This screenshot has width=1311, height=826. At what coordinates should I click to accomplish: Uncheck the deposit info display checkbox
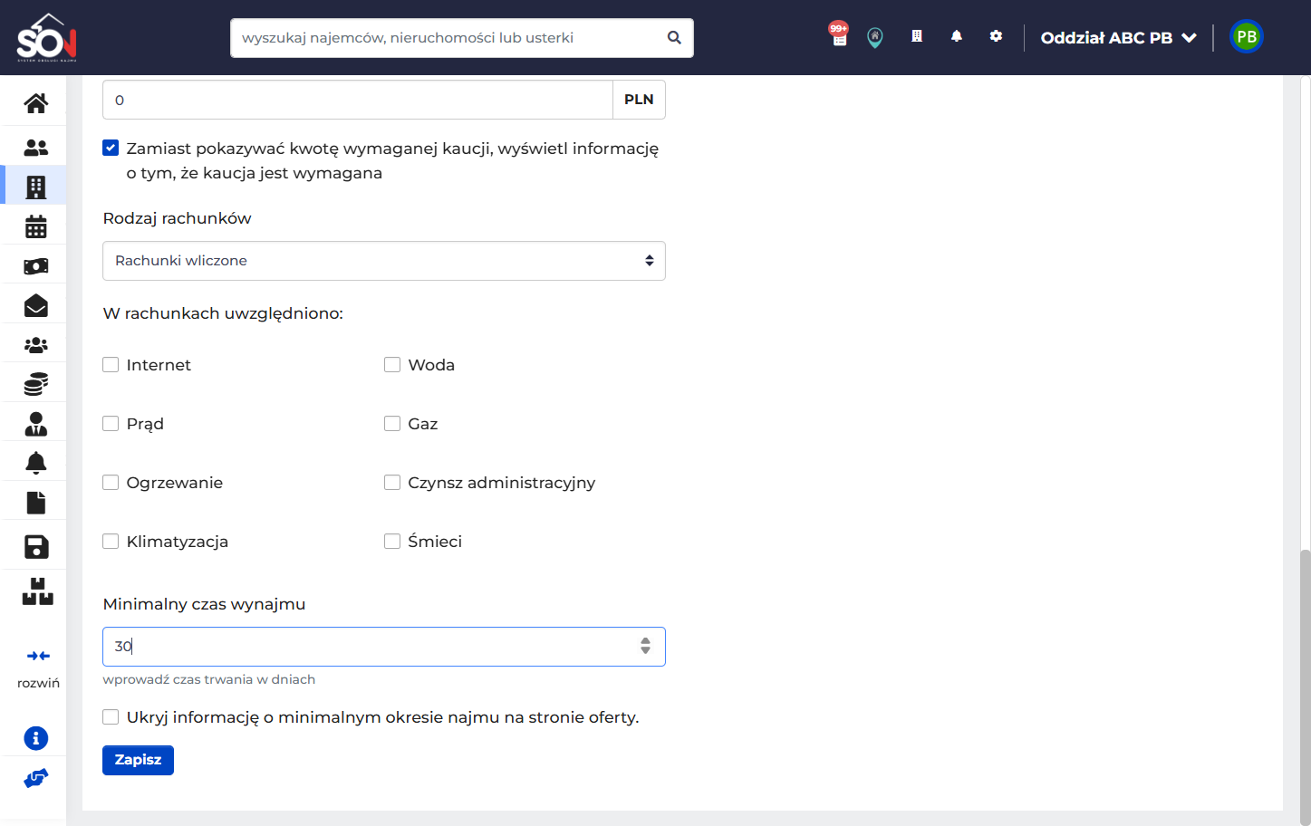pos(111,148)
